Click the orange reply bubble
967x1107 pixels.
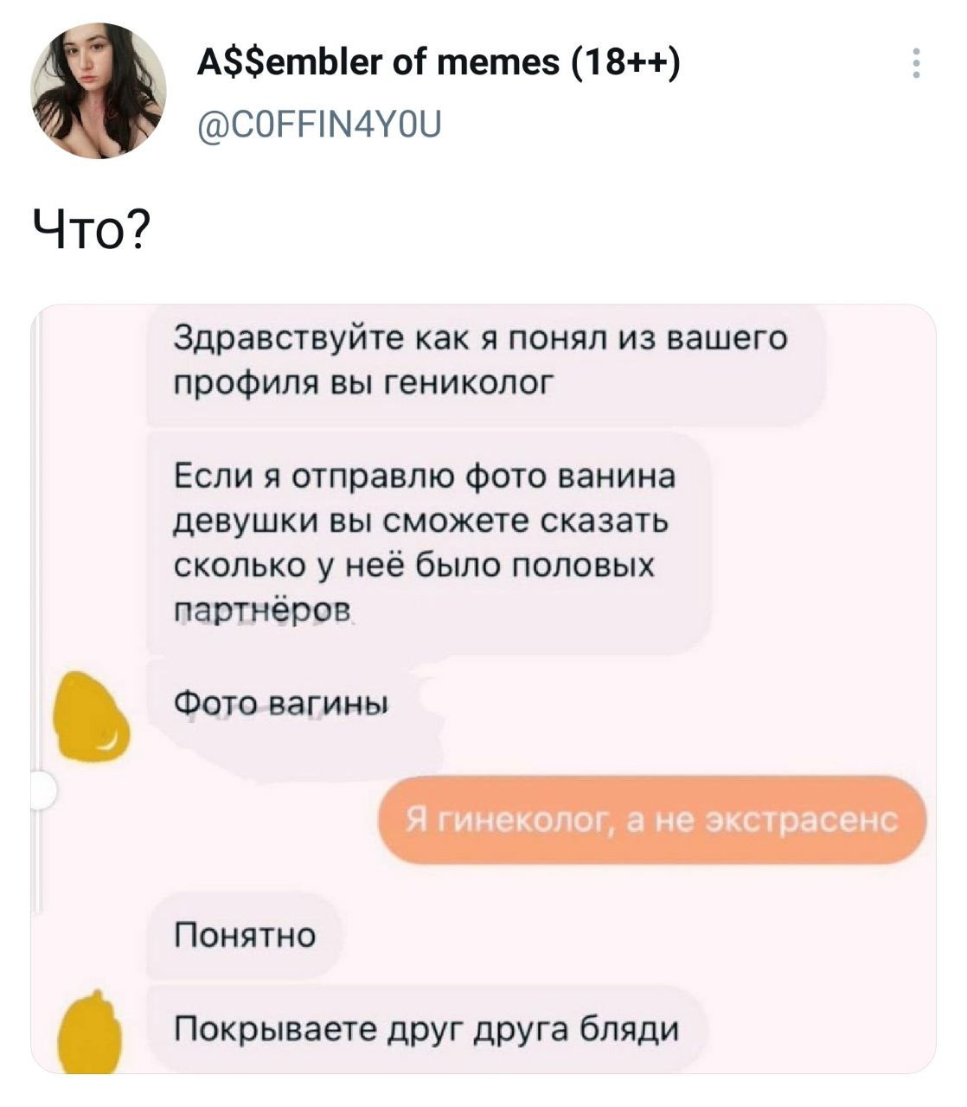pyautogui.click(x=652, y=820)
